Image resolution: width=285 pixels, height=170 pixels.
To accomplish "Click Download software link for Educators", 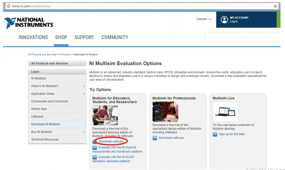I will (111, 142).
